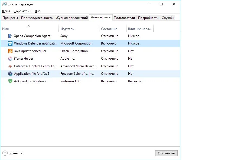Switch to the Пользователи tab
The image size is (234, 160).
(x=124, y=18)
